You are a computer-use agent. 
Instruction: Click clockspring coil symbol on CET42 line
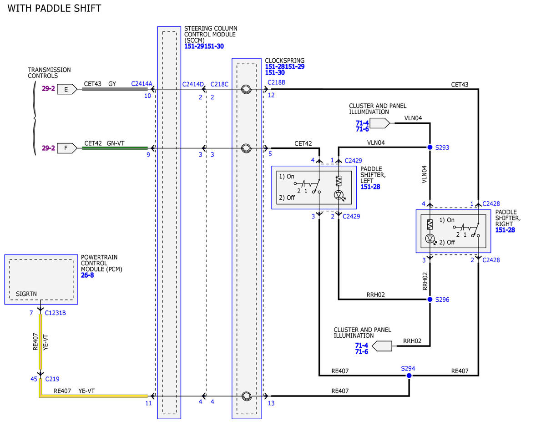(246, 148)
